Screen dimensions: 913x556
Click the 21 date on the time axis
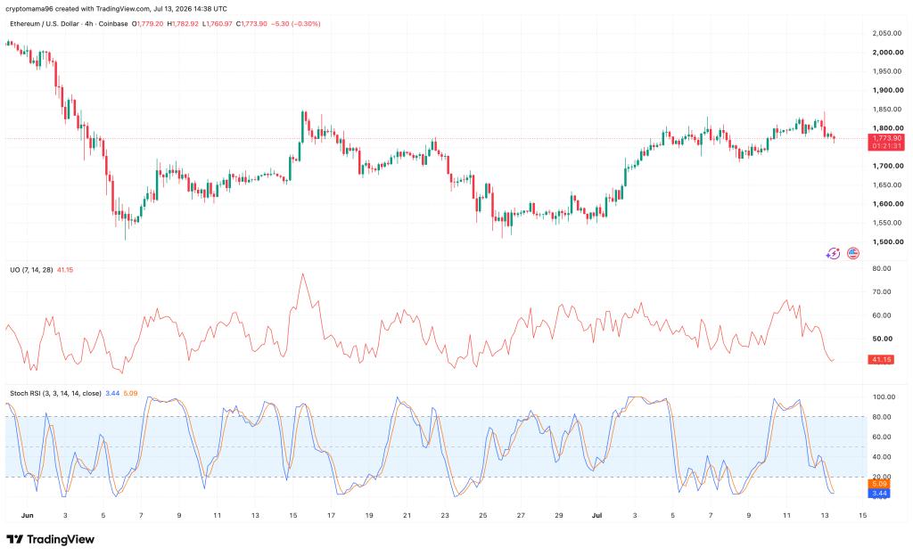click(407, 515)
